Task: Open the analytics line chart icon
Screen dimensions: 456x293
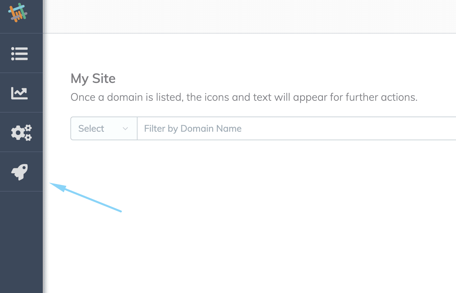Action: tap(19, 93)
